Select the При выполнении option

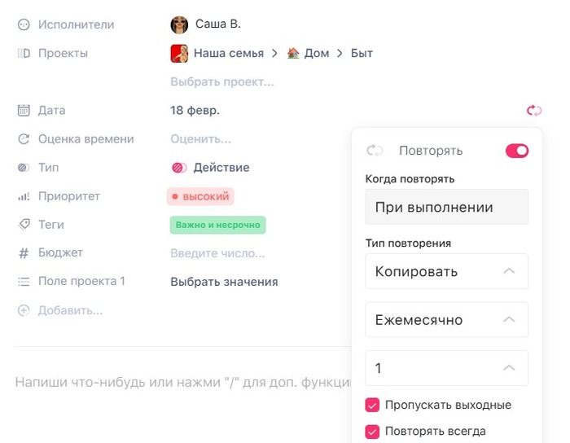point(446,208)
